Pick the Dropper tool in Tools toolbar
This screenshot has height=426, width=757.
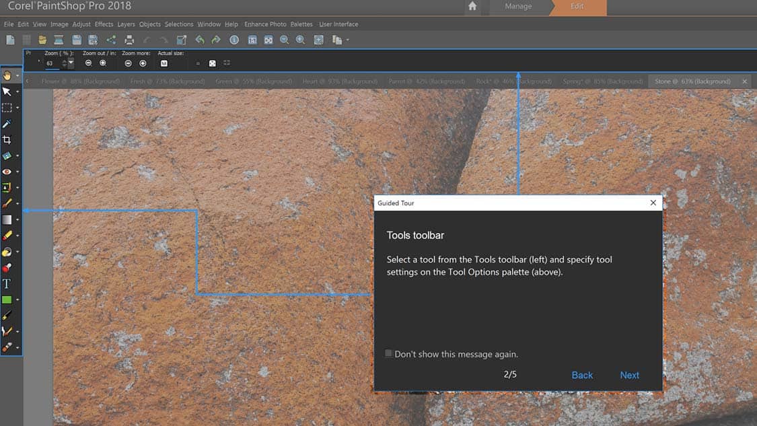7,124
